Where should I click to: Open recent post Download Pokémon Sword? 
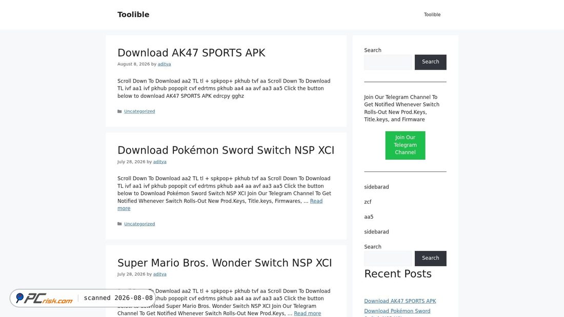click(397, 311)
